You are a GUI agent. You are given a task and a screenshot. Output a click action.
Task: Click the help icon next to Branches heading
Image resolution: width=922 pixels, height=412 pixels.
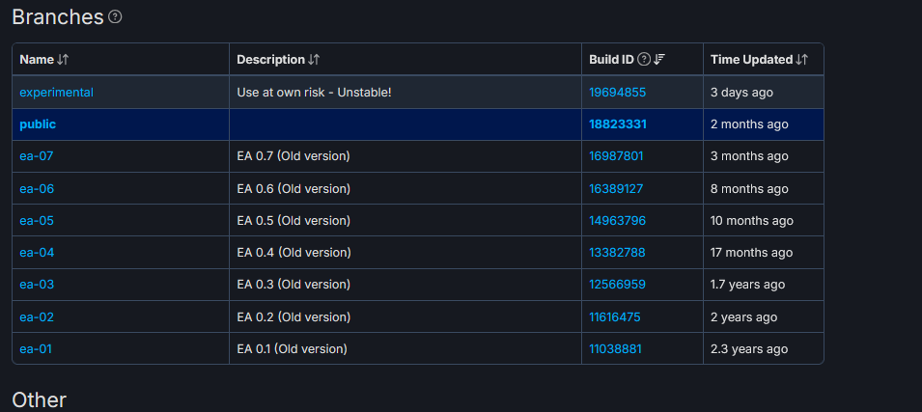click(x=115, y=17)
